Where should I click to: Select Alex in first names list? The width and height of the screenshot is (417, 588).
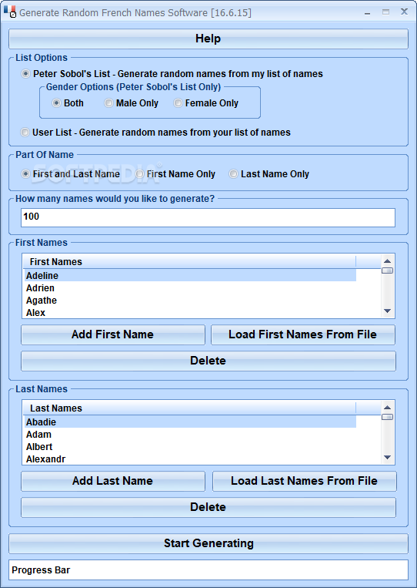[189, 312]
